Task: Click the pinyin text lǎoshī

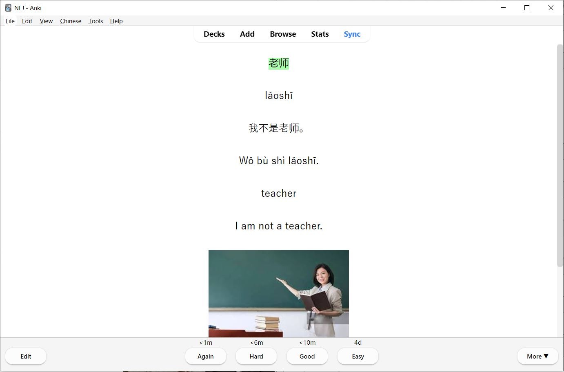Action: pyautogui.click(x=279, y=96)
